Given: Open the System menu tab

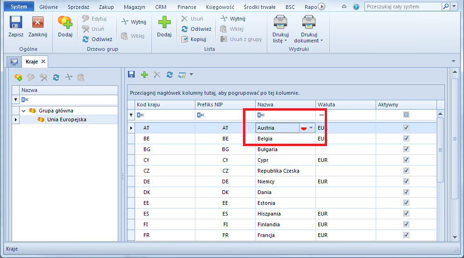Looking at the screenshot, I should pos(19,7).
